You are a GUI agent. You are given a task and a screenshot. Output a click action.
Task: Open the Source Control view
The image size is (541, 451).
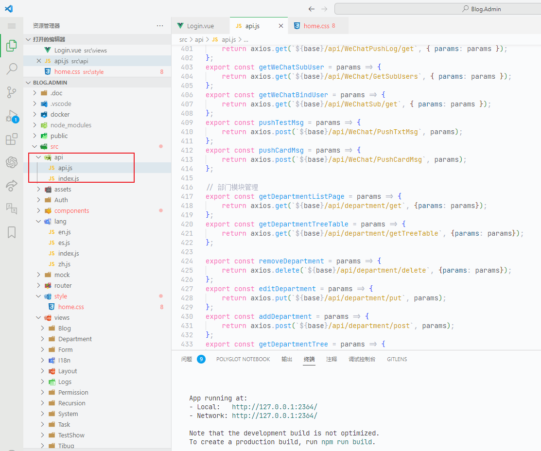12,92
